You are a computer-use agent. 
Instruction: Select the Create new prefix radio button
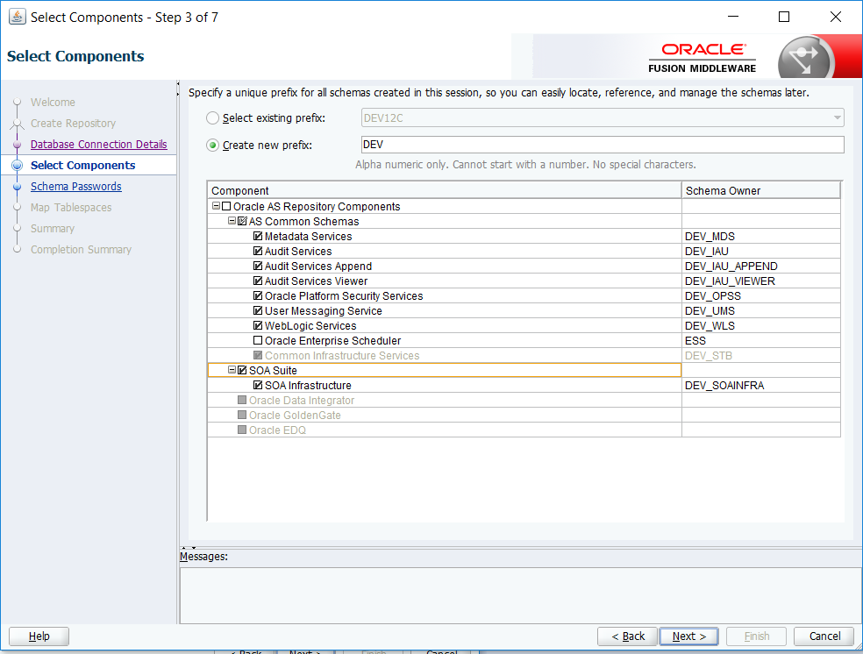[x=212, y=145]
